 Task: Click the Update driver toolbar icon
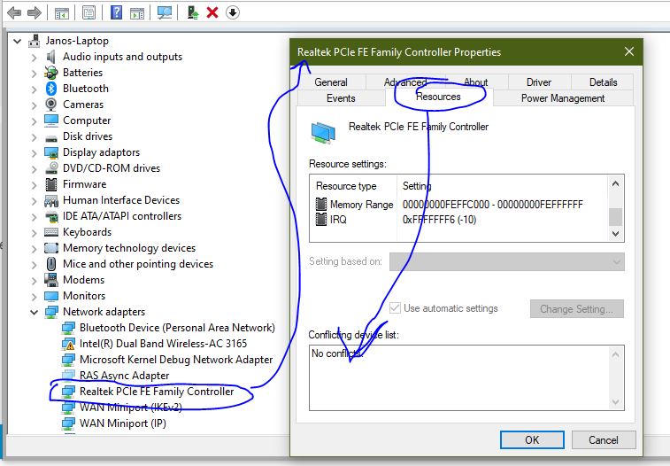[x=193, y=12]
